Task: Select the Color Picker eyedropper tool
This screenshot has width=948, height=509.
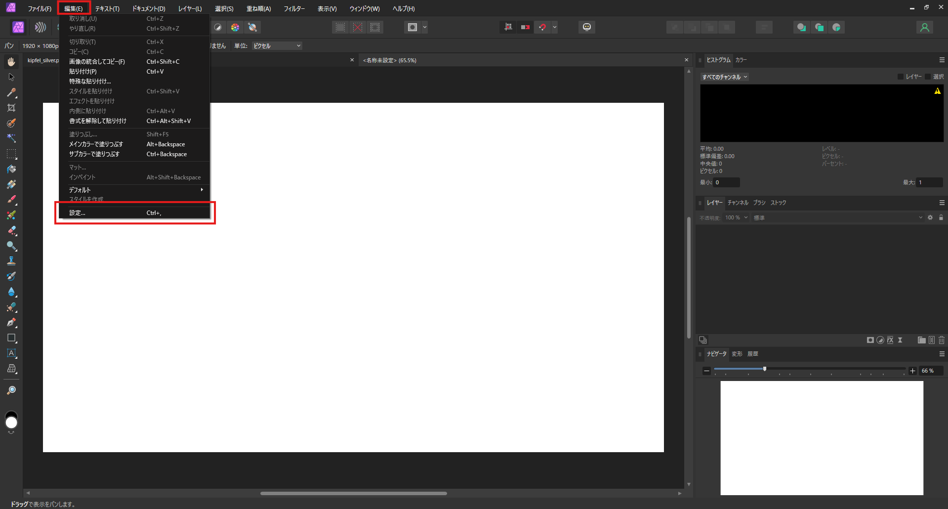Action: pyautogui.click(x=11, y=92)
